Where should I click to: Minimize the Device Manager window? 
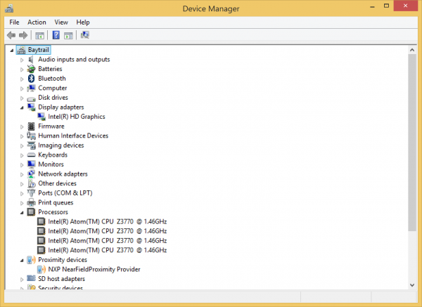(373, 6)
